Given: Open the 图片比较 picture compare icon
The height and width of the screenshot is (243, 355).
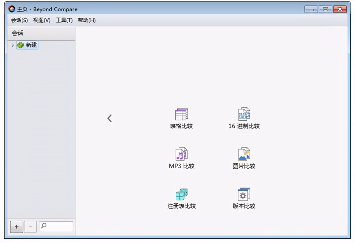Looking at the screenshot, I should [x=244, y=154].
